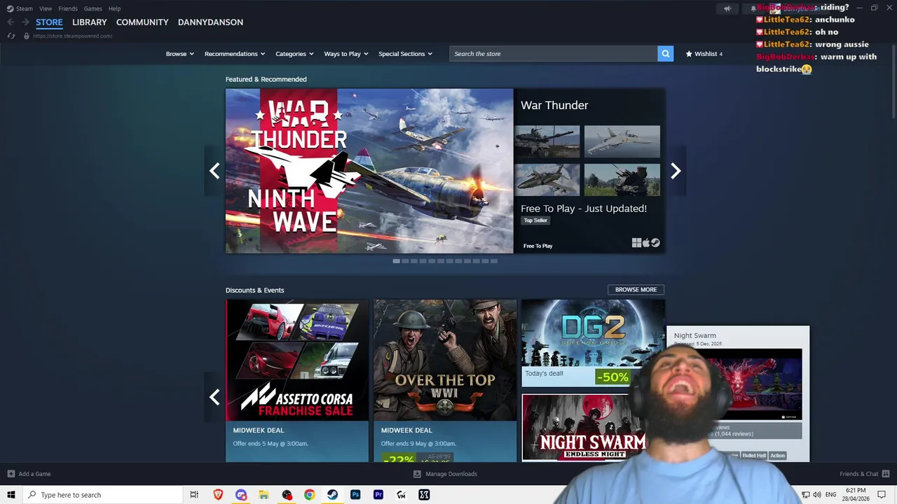The width and height of the screenshot is (897, 504).
Task: Select the first carousel page indicator dot
Action: pos(396,261)
